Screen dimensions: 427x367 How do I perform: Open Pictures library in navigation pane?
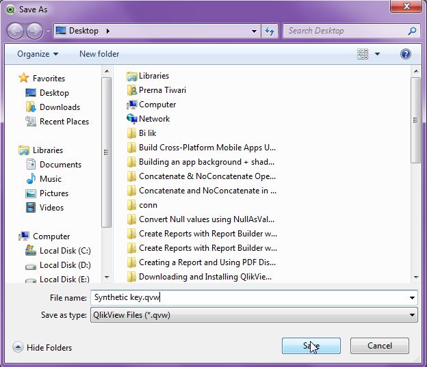click(47, 193)
